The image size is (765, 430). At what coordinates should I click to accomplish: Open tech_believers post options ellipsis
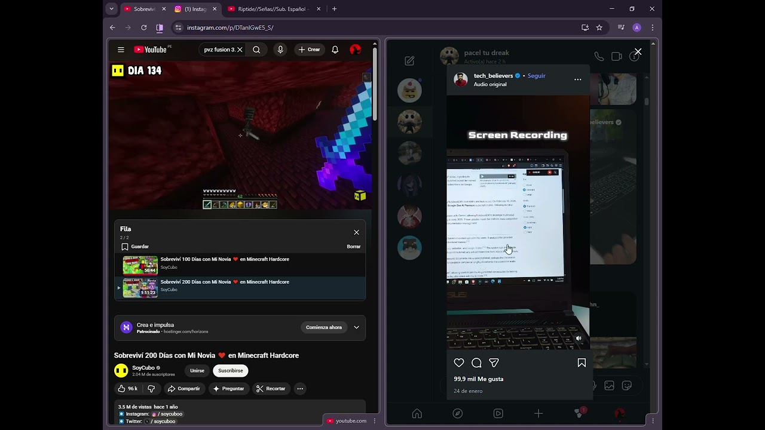point(577,79)
